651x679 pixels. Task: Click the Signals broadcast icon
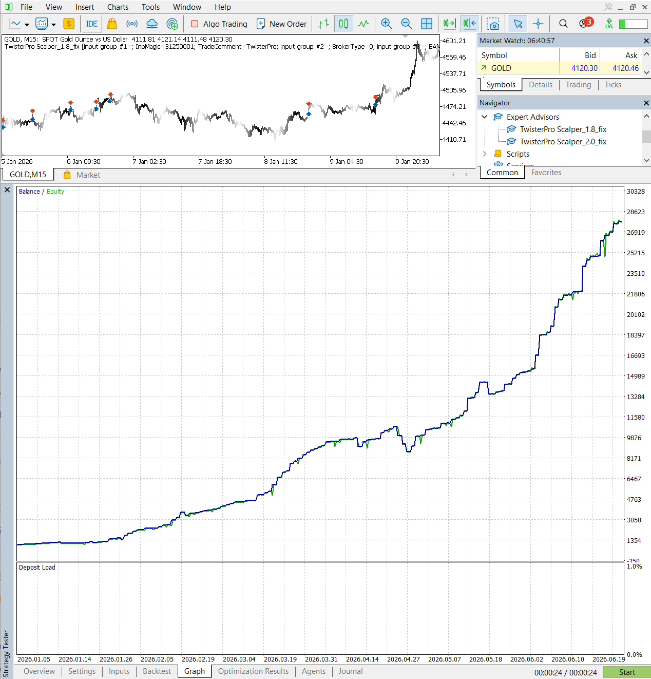point(132,24)
